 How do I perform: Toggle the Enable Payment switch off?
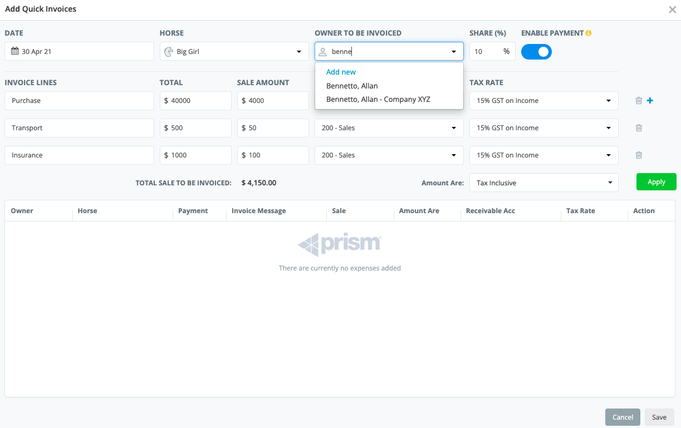pos(536,52)
